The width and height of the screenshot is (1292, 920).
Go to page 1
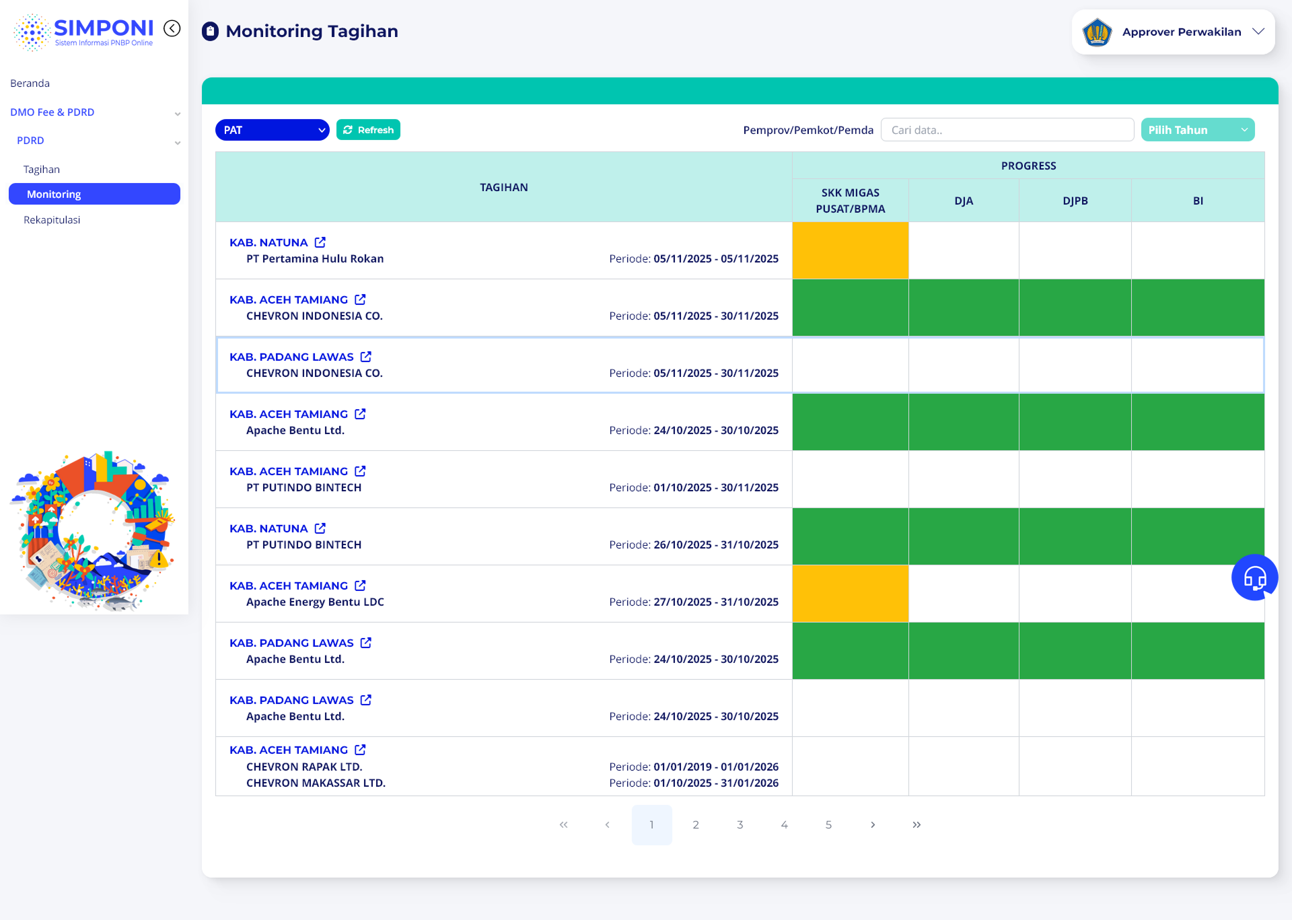pos(652,824)
